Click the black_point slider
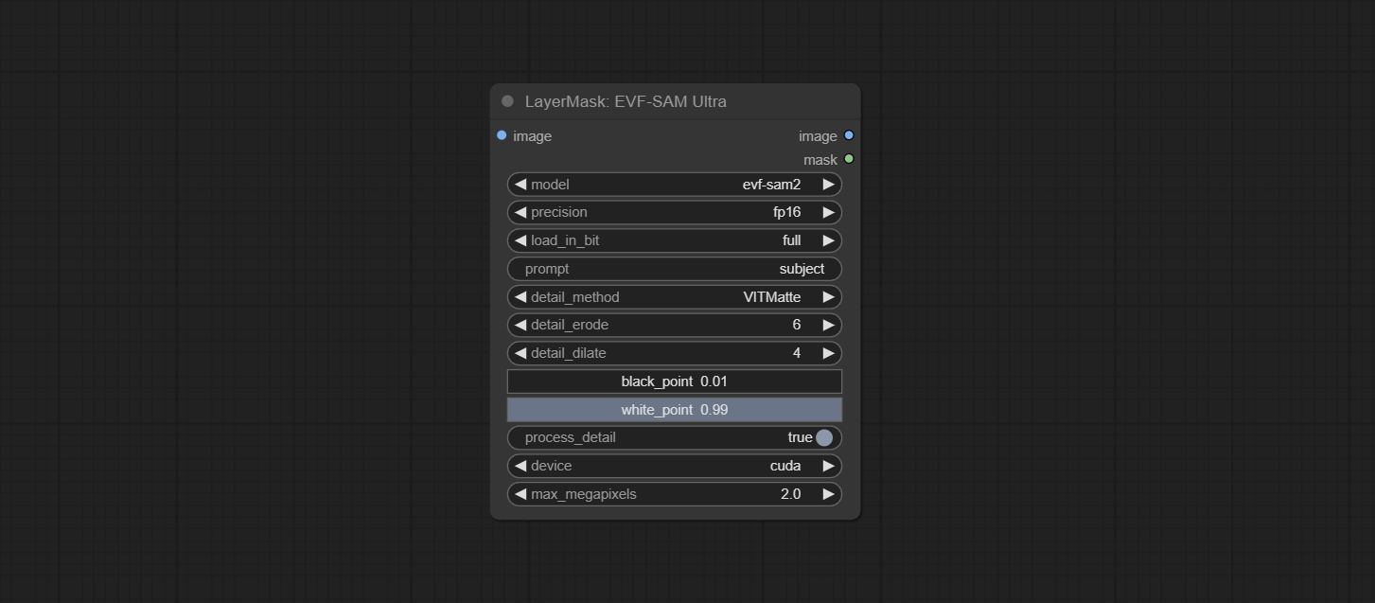 674,381
